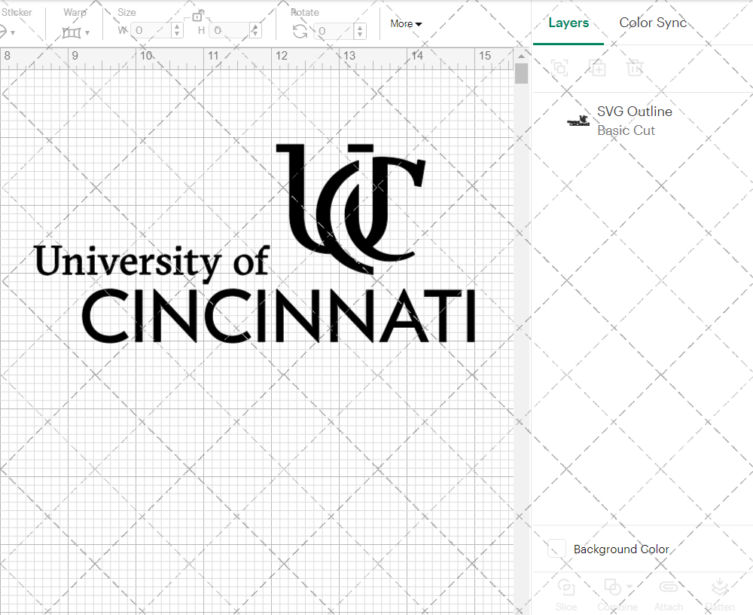This screenshot has height=615, width=753.
Task: Click the SVG Outline layer thumbnail
Action: [578, 121]
